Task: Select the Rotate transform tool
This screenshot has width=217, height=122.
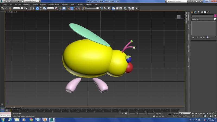Action: pyautogui.click(x=41, y=8)
